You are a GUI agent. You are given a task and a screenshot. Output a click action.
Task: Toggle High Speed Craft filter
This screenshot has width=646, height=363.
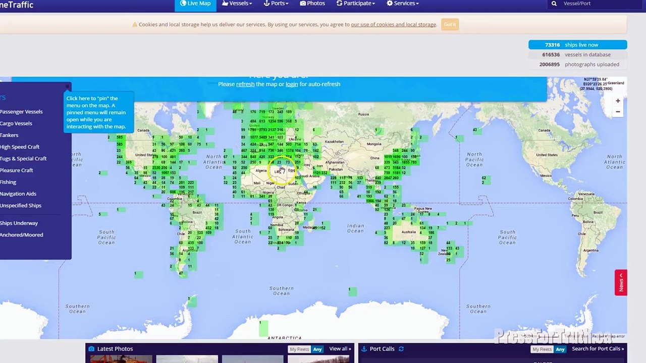(20, 147)
